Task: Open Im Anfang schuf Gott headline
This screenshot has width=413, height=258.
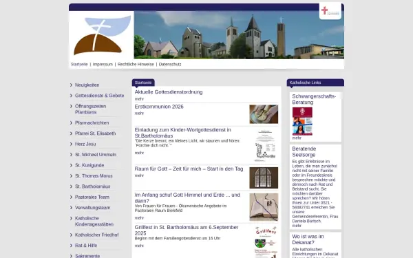Action: point(187,197)
